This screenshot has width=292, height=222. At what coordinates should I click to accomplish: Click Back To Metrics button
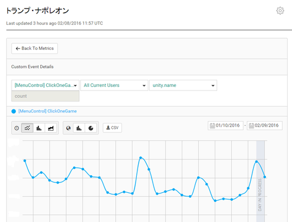[35, 49]
